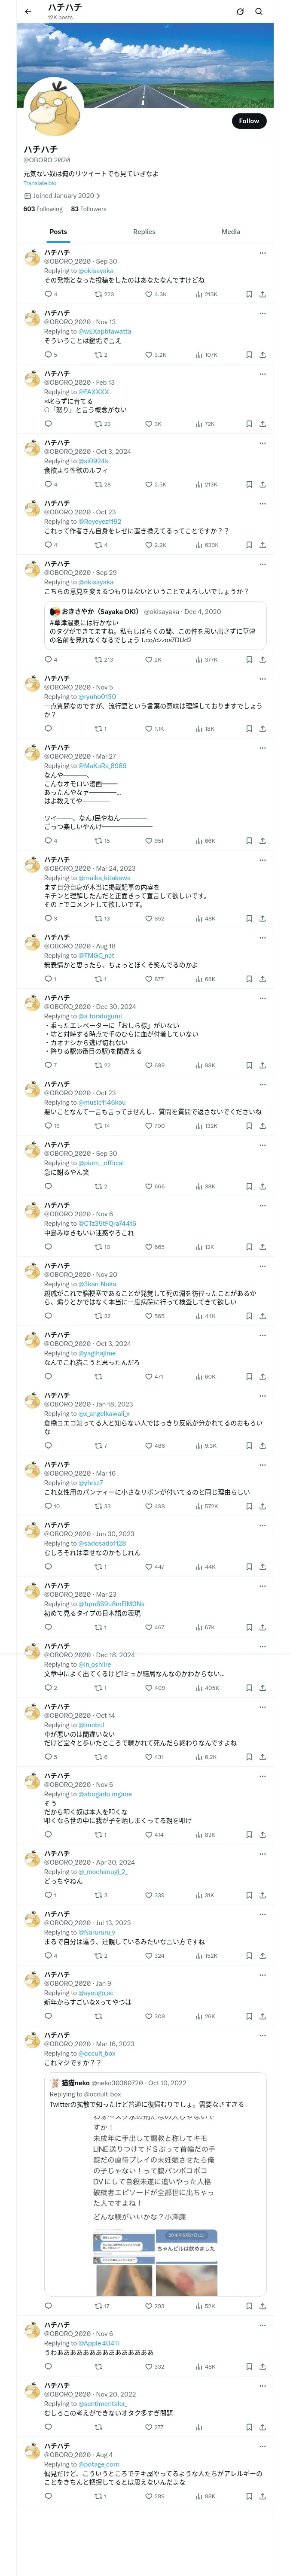290x2576 pixels.
Task: Open more options on the Sep 30 tweet
Action: pyautogui.click(x=262, y=252)
